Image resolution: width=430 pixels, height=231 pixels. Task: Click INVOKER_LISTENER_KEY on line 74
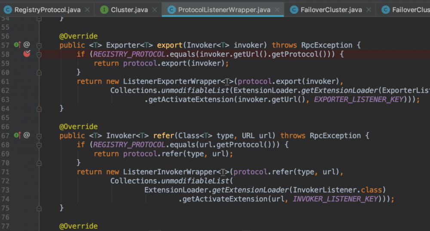tap(335, 199)
